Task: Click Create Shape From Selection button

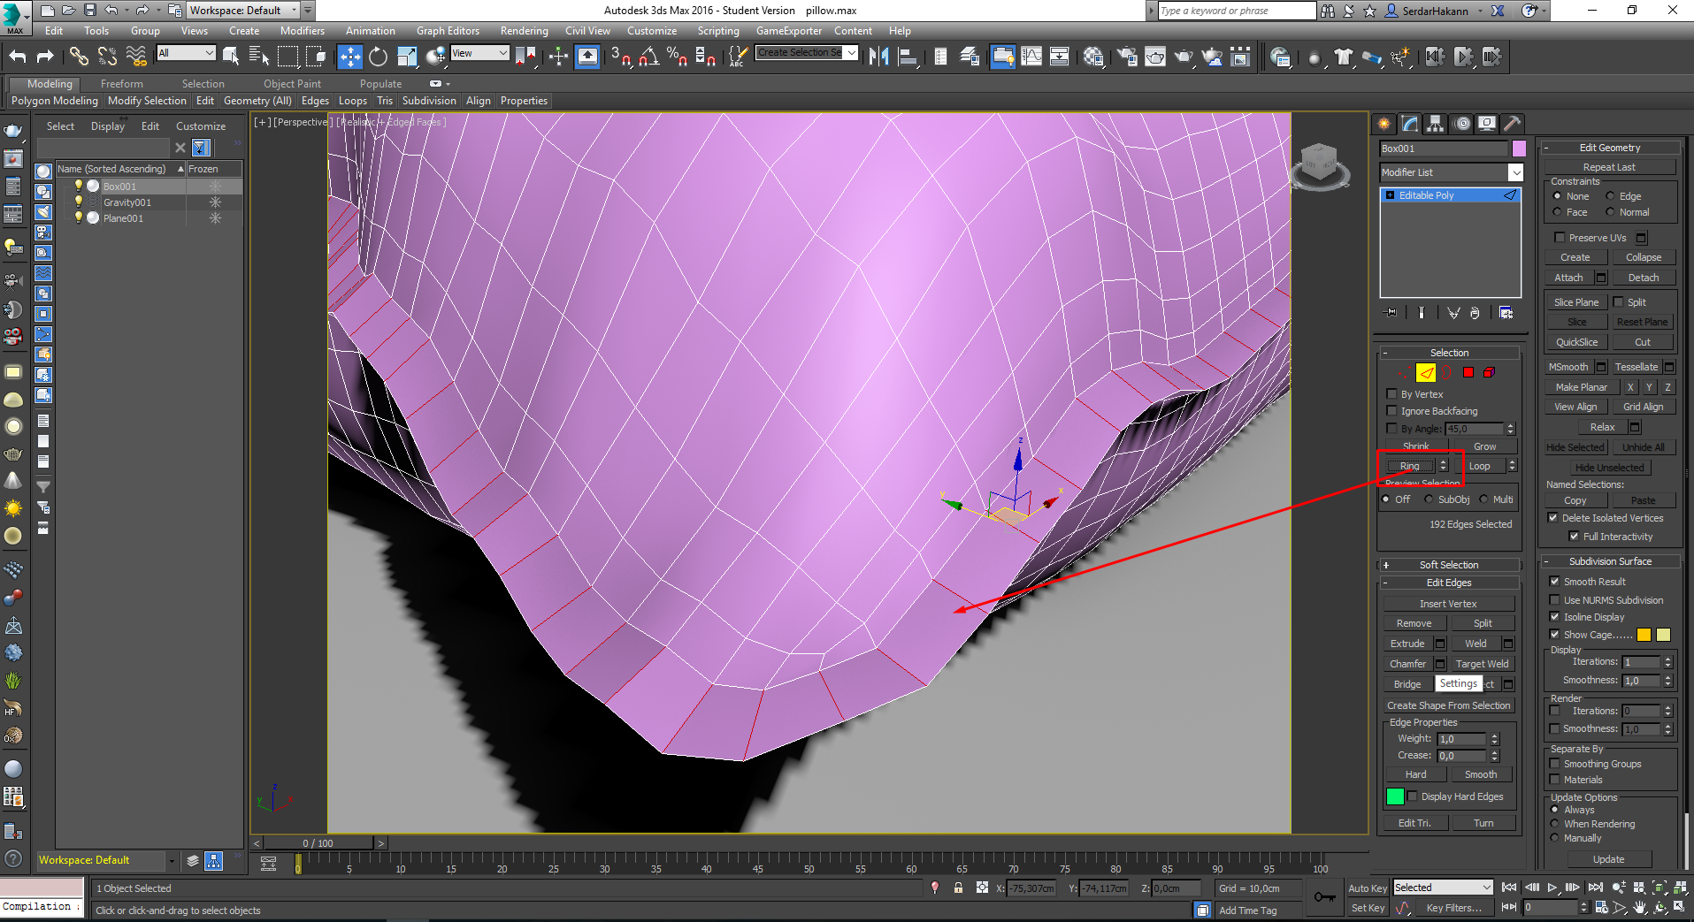Action: 1448,705
